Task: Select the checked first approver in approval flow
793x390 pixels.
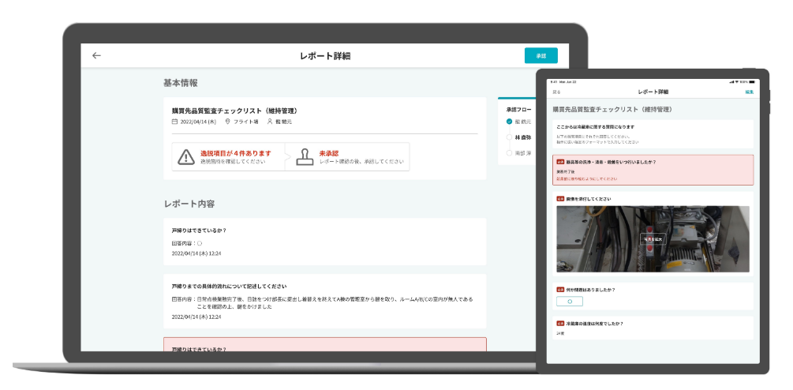Action: point(510,122)
